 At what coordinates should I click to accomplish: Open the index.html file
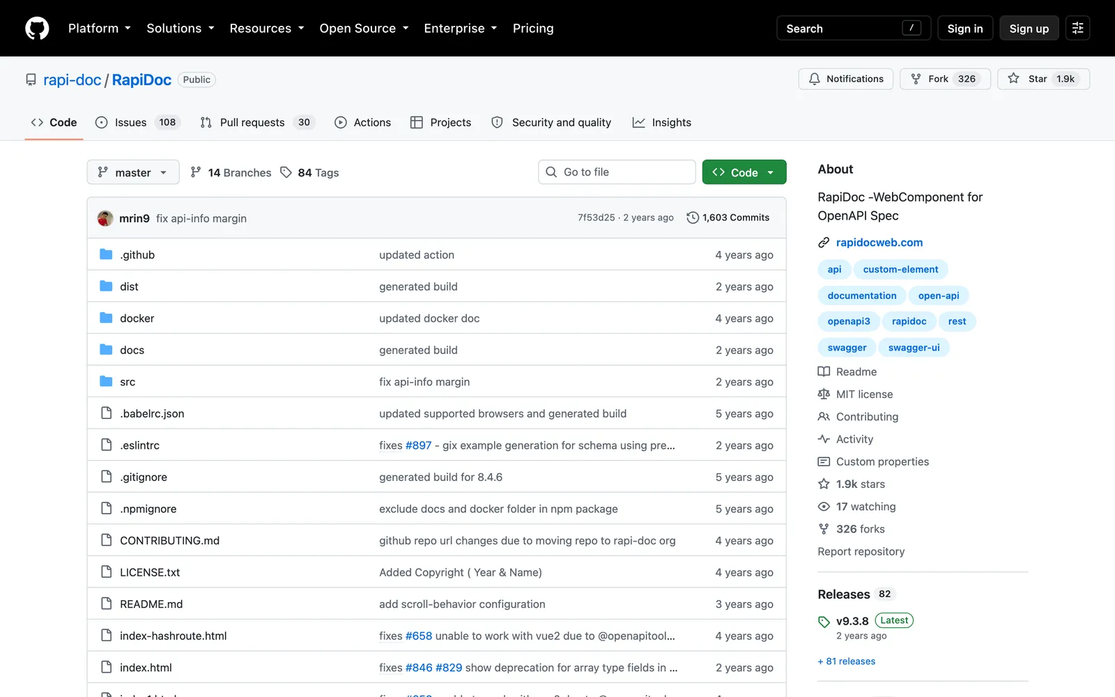[x=146, y=668]
